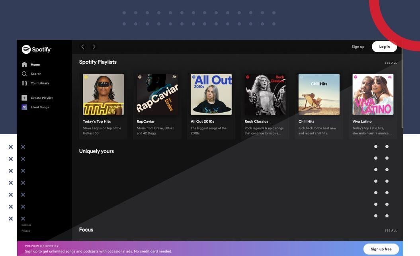420x256 pixels.
Task: Click the Home house icon
Action: click(x=24, y=64)
